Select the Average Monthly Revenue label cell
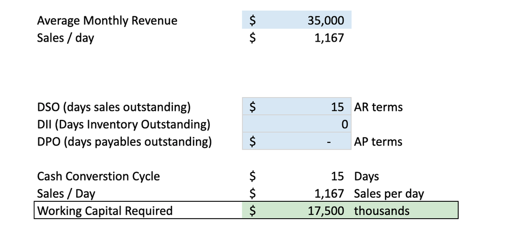The height and width of the screenshot is (242, 508). tap(107, 21)
